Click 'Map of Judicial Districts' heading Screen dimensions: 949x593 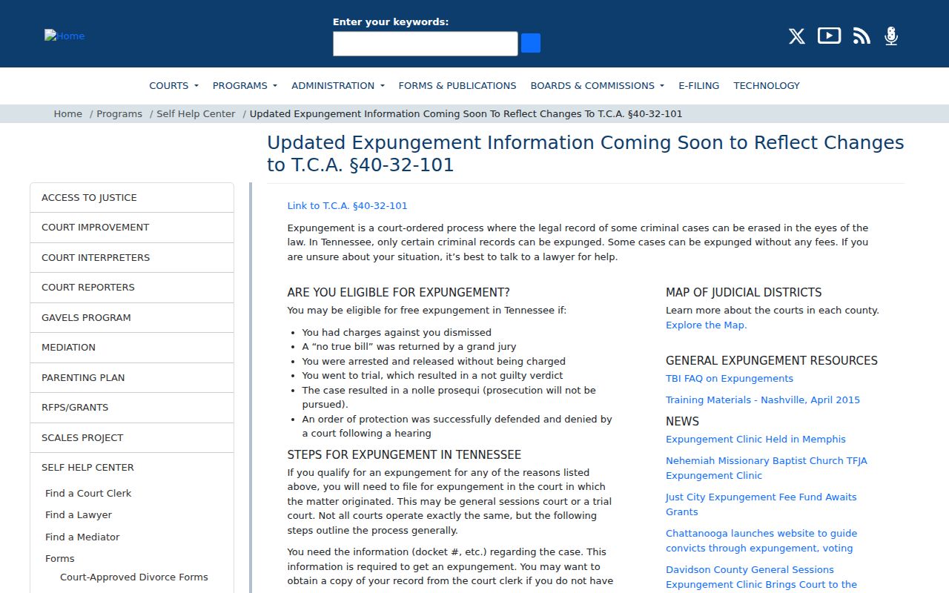point(744,292)
